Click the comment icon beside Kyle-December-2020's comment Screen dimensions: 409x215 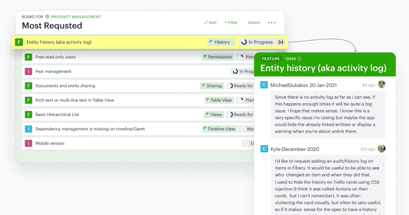(264, 149)
